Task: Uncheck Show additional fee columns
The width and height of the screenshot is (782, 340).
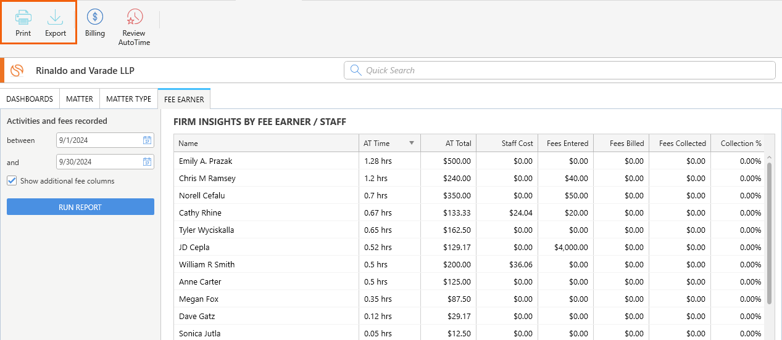Action: click(12, 181)
